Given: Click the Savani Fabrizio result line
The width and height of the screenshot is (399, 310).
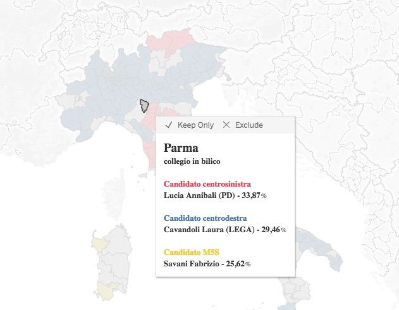Looking at the screenshot, I should tap(207, 264).
